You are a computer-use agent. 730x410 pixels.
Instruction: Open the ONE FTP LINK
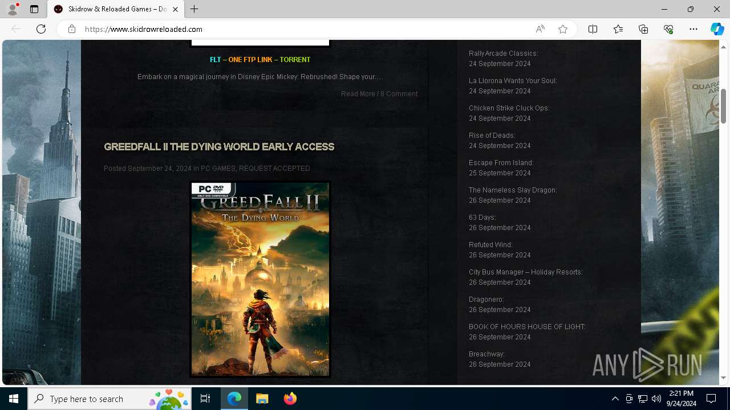click(250, 60)
